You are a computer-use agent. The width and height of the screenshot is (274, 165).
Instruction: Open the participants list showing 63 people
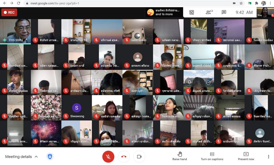coord(209,12)
